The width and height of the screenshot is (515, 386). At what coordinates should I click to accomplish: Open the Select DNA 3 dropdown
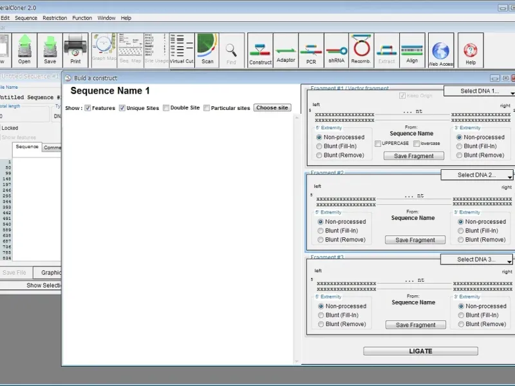(476, 259)
